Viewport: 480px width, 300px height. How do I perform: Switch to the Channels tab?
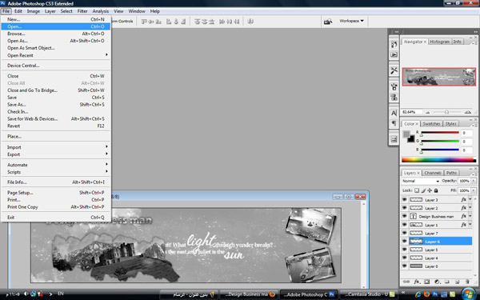(433, 173)
